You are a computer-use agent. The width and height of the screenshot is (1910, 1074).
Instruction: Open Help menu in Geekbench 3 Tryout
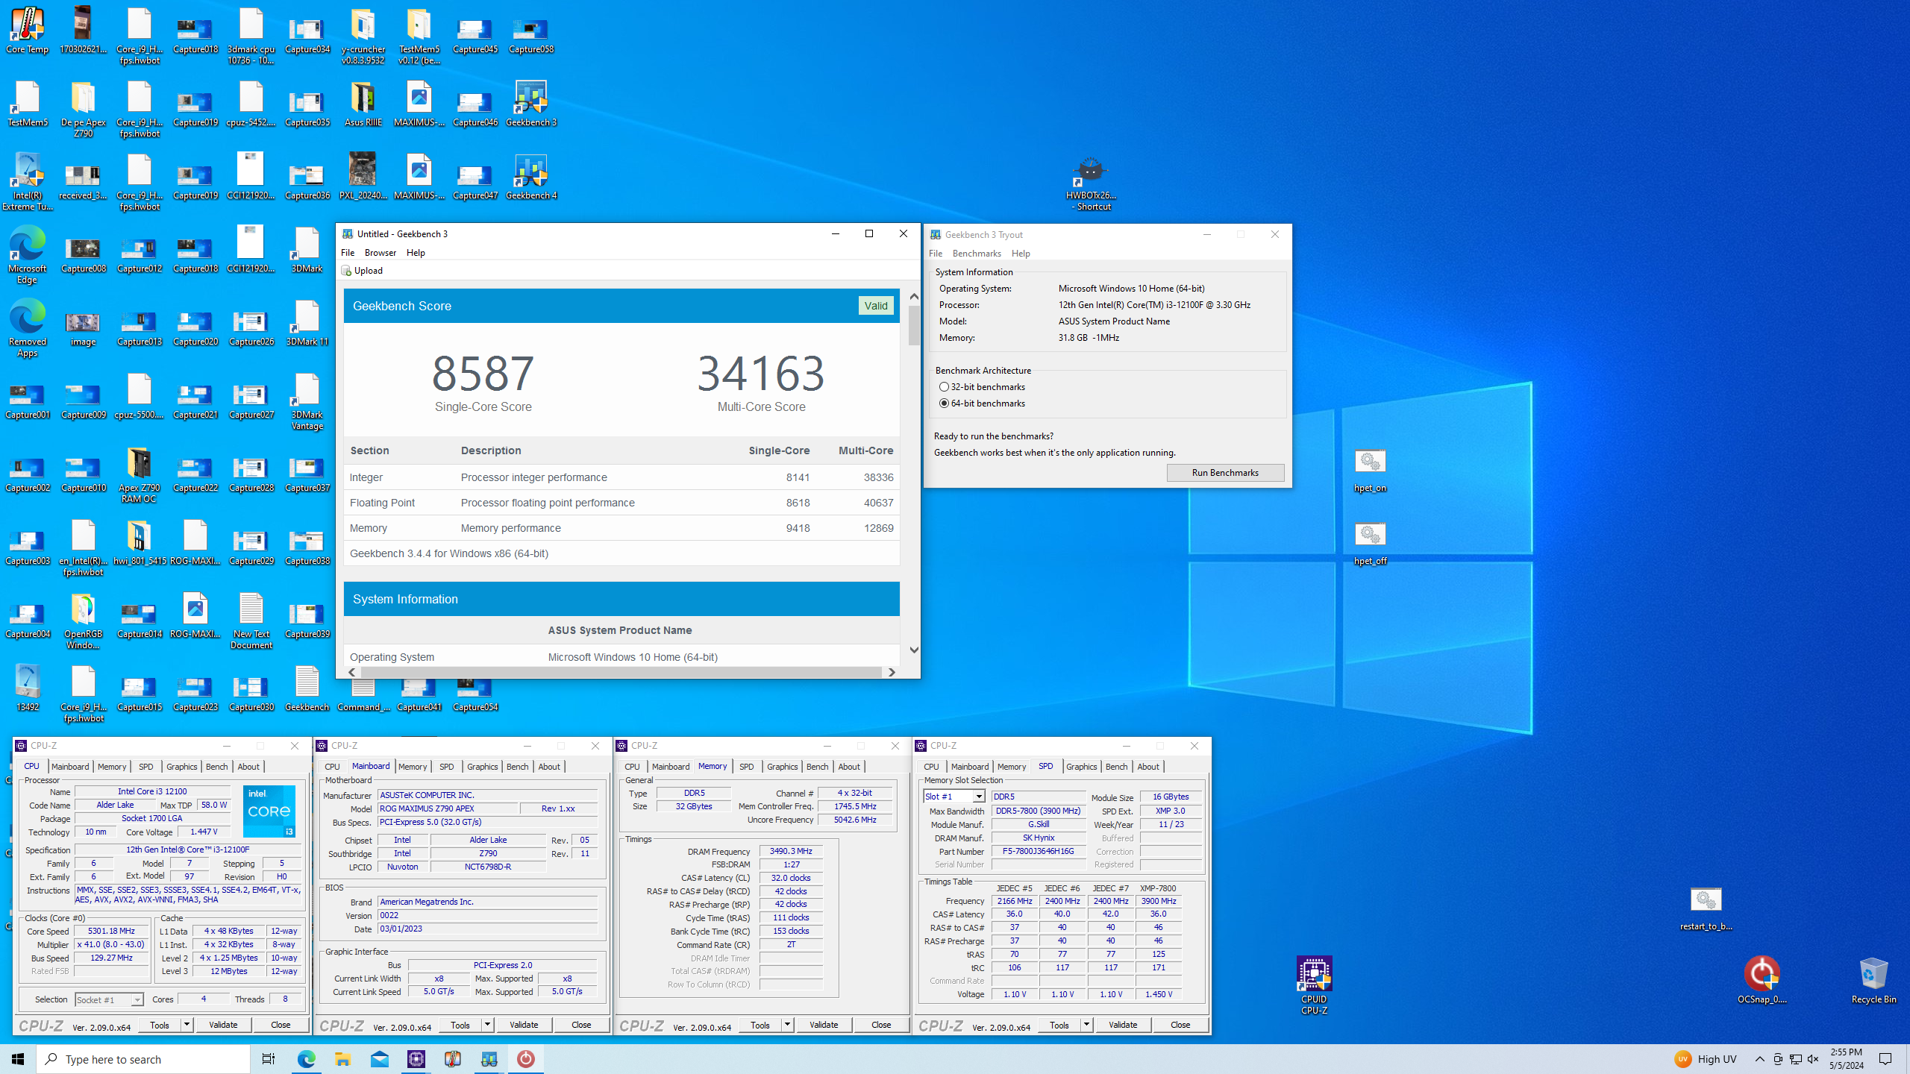pyautogui.click(x=1021, y=254)
